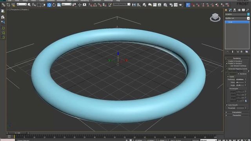Open the Render Setup icon
Viewport: 251px width, 141px height.
(171, 5)
